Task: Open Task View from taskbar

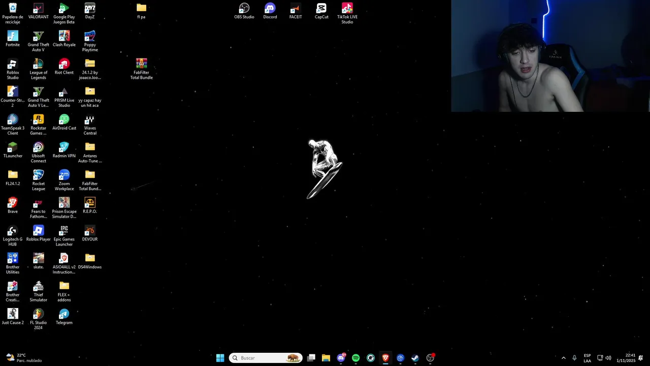Action: click(x=311, y=358)
